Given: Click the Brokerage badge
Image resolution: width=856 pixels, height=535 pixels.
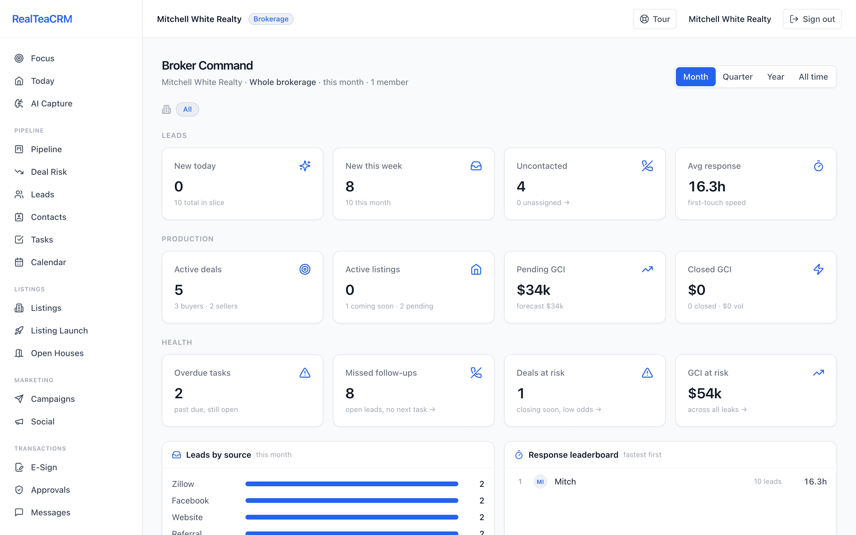Looking at the screenshot, I should [x=271, y=19].
